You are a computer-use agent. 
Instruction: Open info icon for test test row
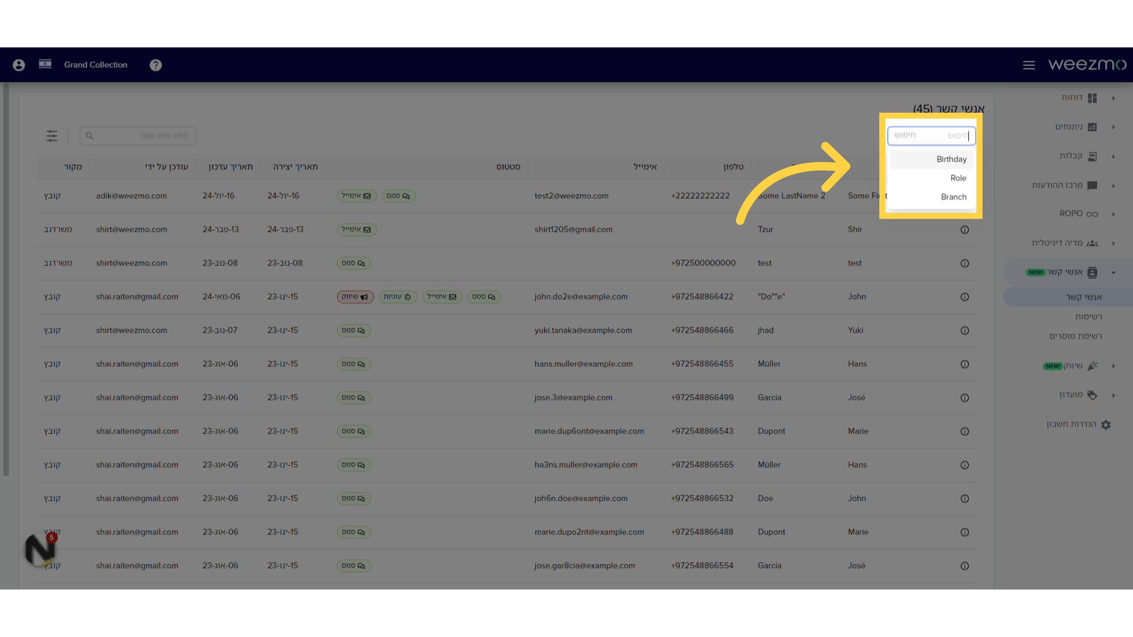(965, 264)
